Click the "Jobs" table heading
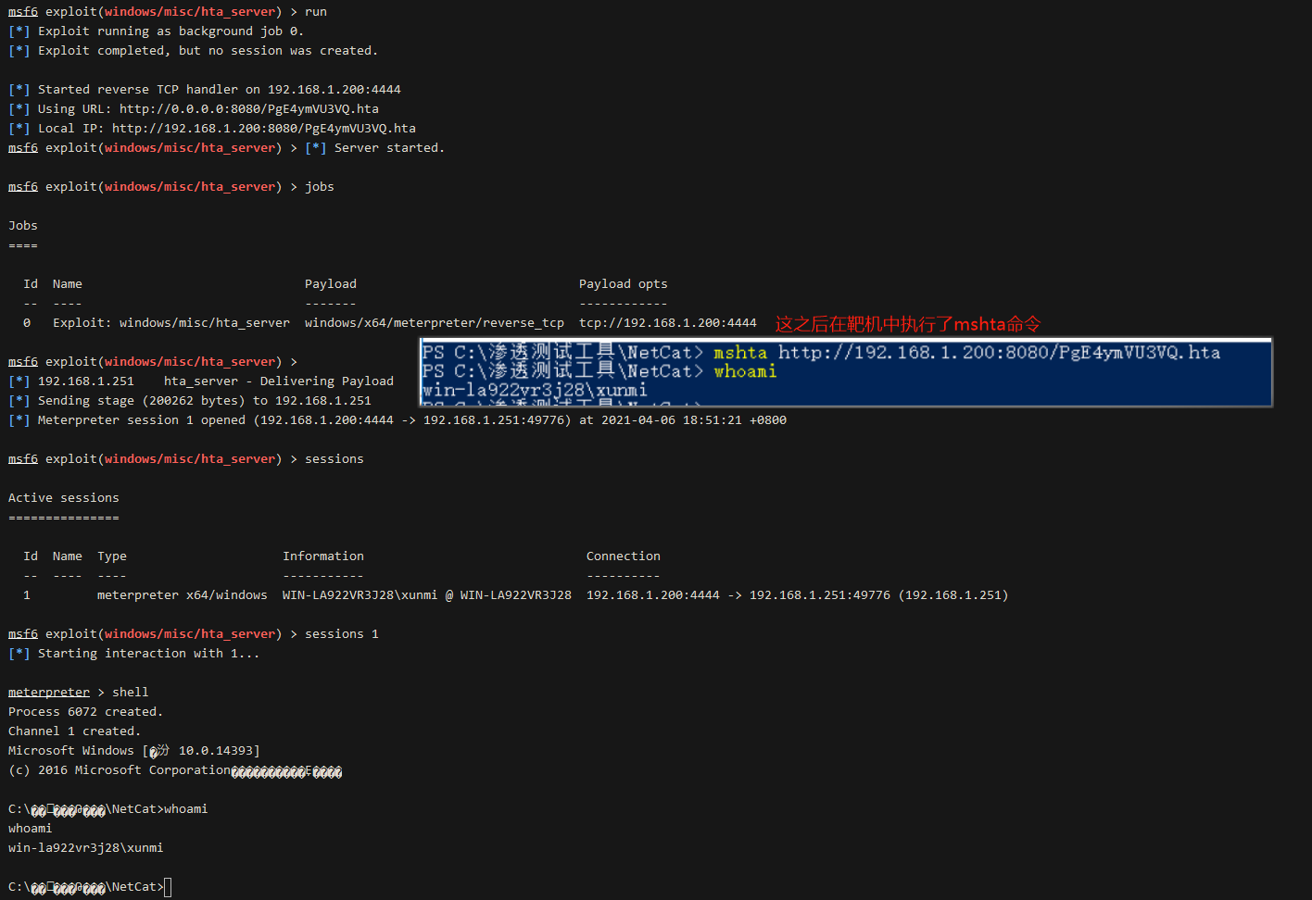The width and height of the screenshot is (1312, 900). pos(23,226)
